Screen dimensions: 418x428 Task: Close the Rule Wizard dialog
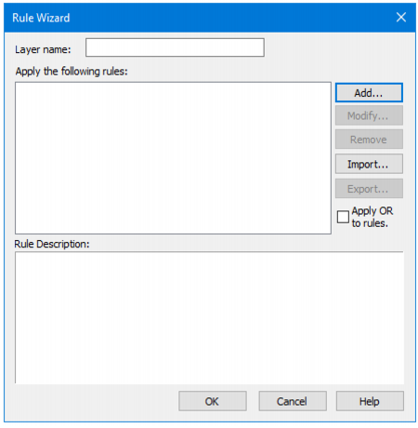tap(400, 18)
